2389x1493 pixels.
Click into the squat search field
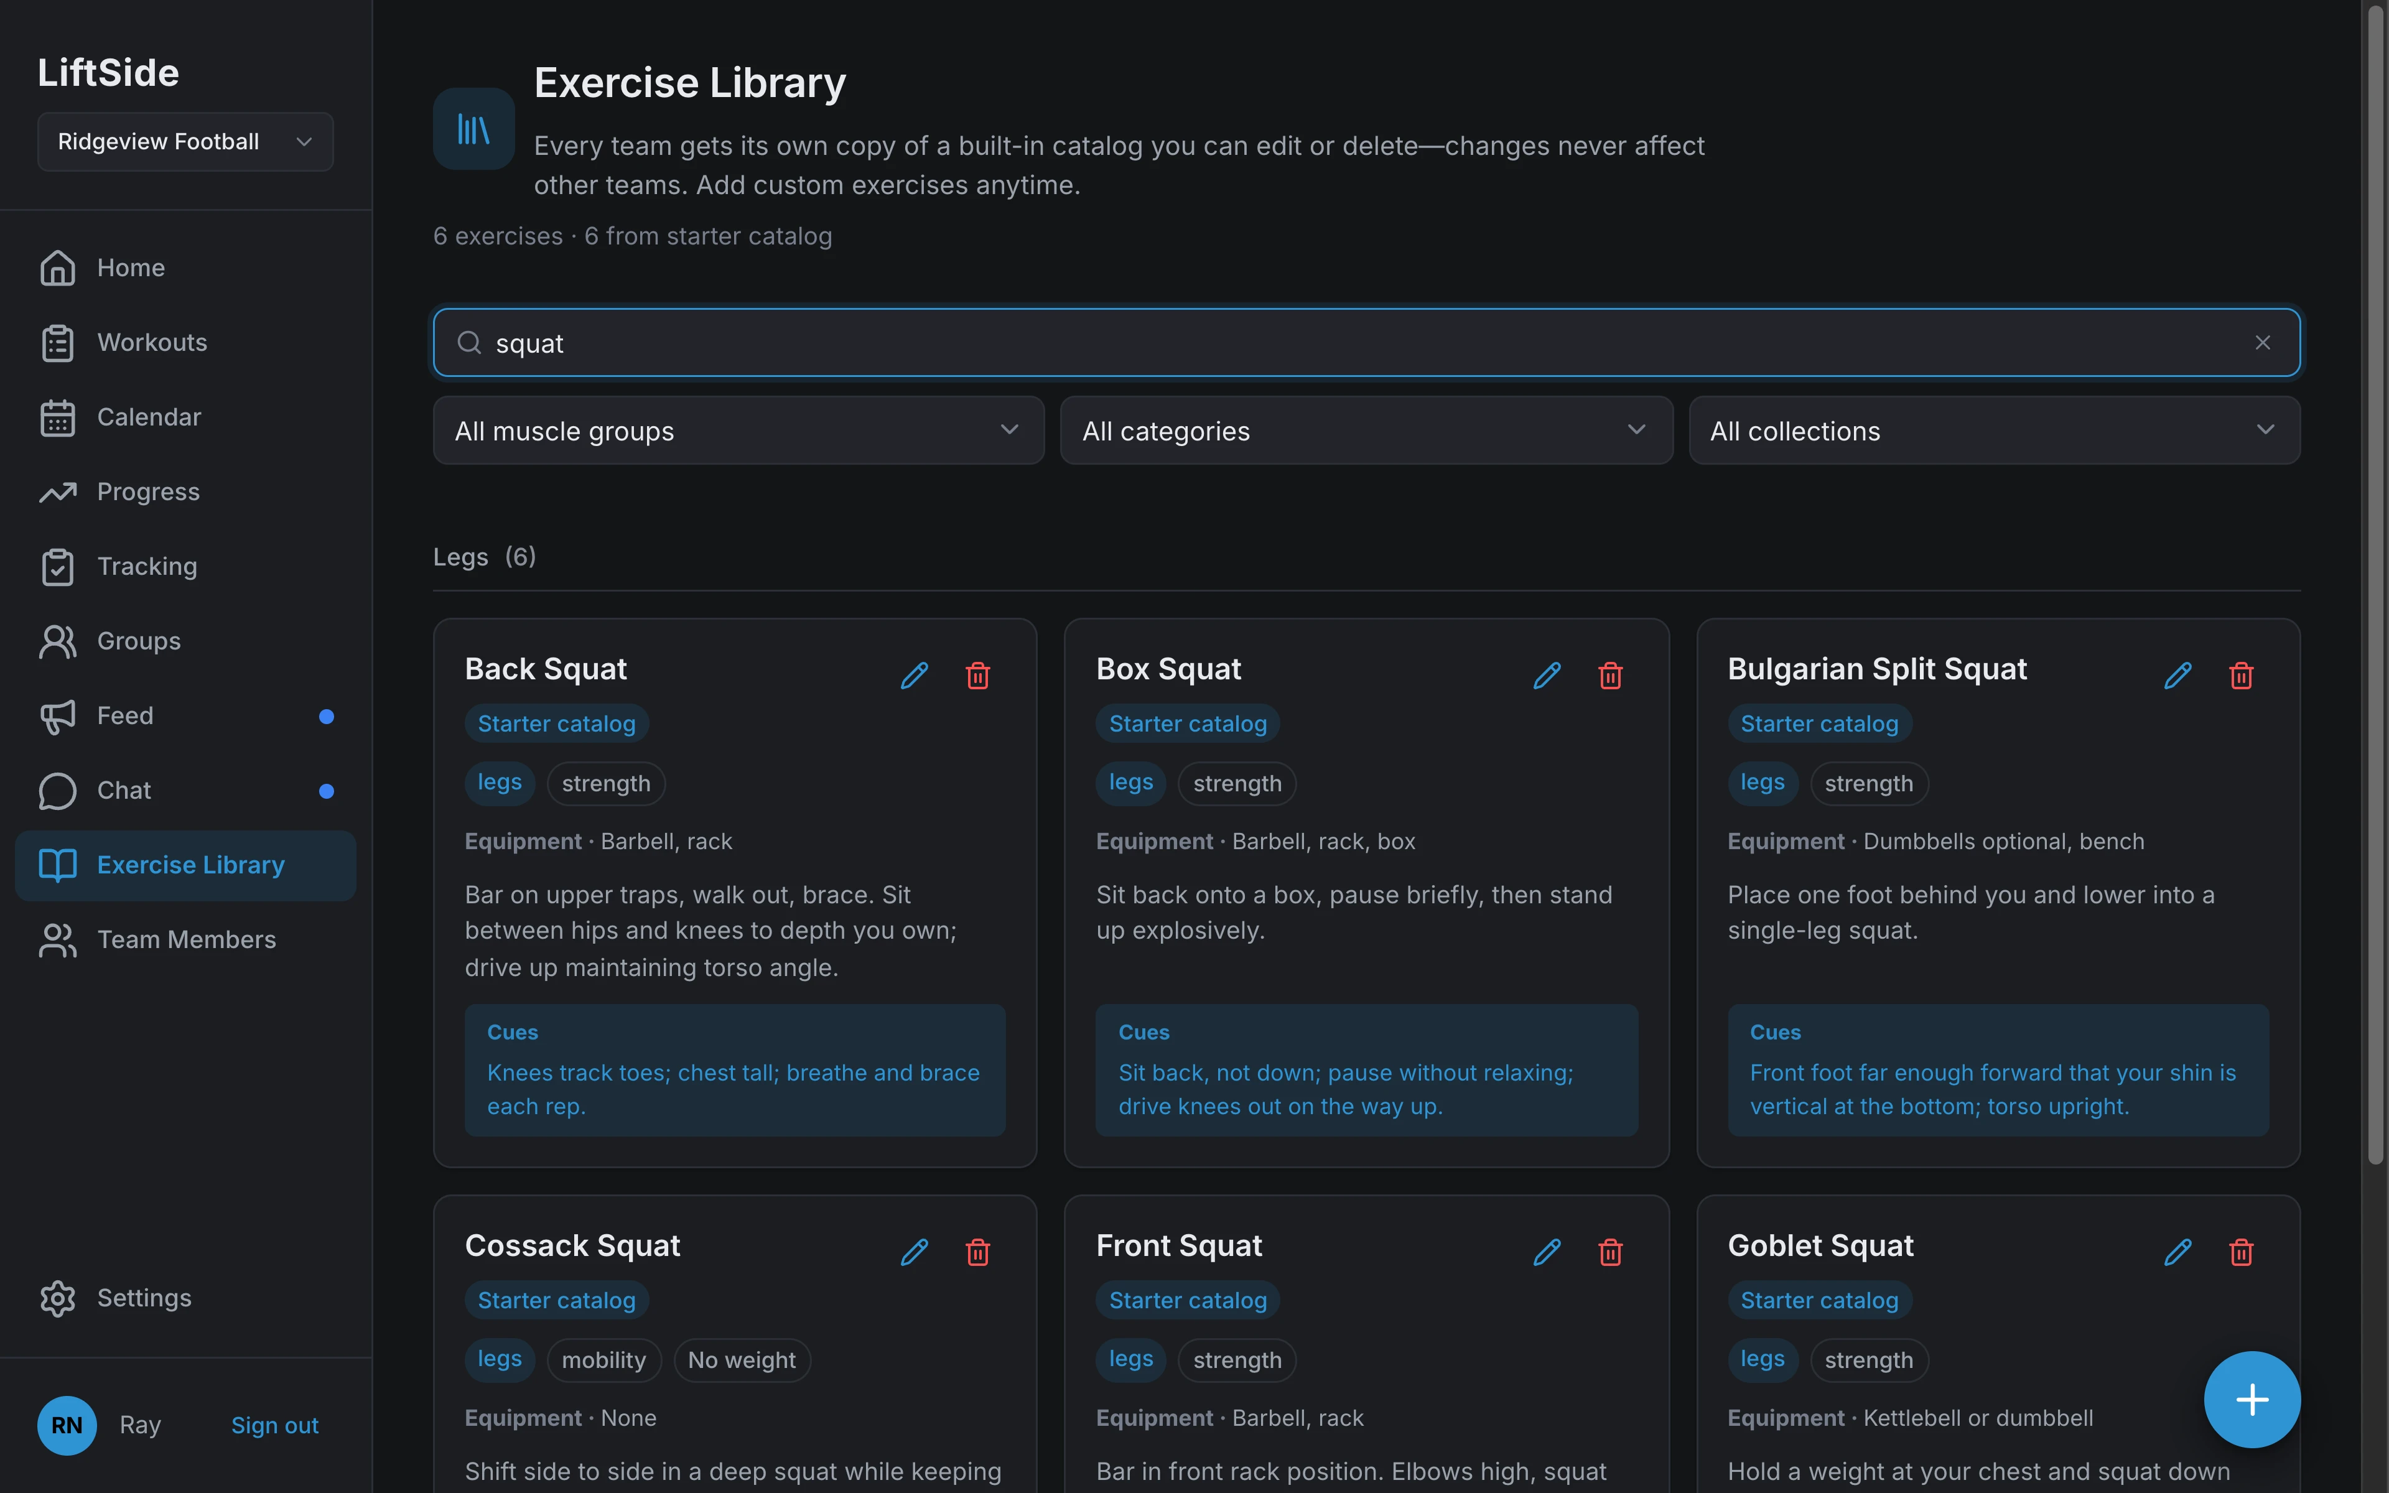coord(1366,343)
